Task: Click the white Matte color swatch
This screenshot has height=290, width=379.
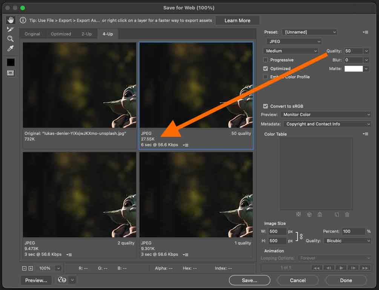Action: tap(353, 69)
